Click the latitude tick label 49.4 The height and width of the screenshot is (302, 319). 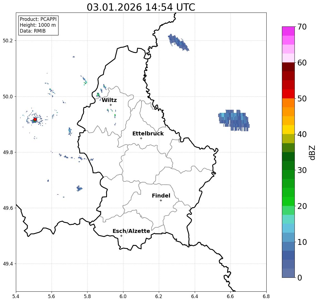tap(8, 264)
